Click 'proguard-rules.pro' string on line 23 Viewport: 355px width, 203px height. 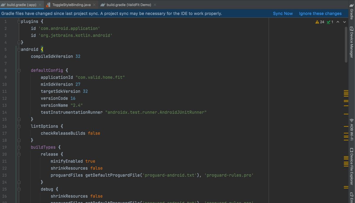click(229, 175)
